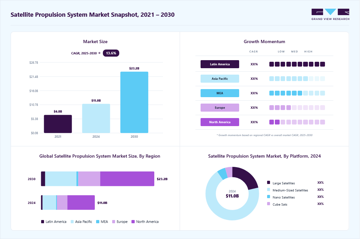Click the $11.0B total beside 2024 region bar
The width and height of the screenshot is (360, 239).
point(102,203)
